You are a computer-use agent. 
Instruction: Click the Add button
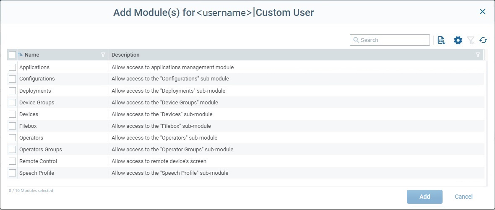coord(425,197)
